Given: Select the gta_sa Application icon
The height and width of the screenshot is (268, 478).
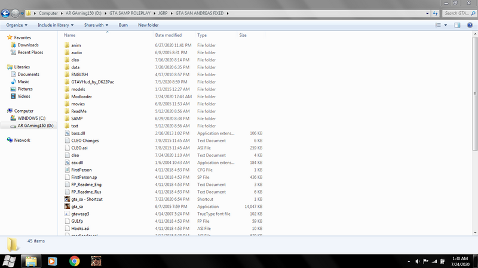Looking at the screenshot, I should [67, 207].
